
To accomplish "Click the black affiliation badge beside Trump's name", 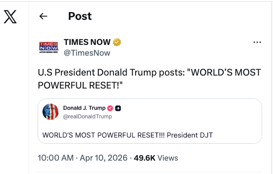I will pos(118,108).
